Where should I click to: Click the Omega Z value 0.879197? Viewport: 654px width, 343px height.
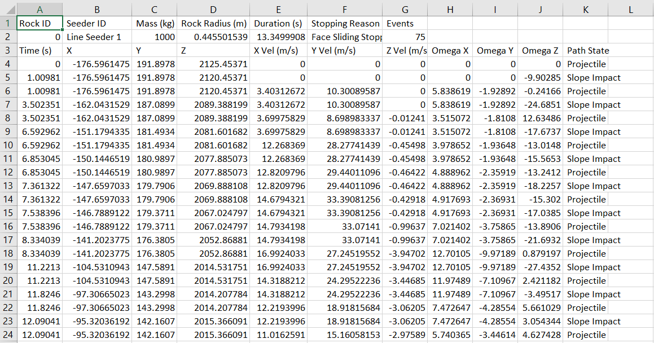click(540, 253)
